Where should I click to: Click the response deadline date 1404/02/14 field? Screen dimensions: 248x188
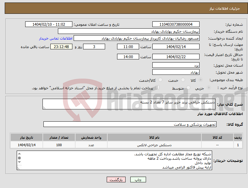[176, 47]
